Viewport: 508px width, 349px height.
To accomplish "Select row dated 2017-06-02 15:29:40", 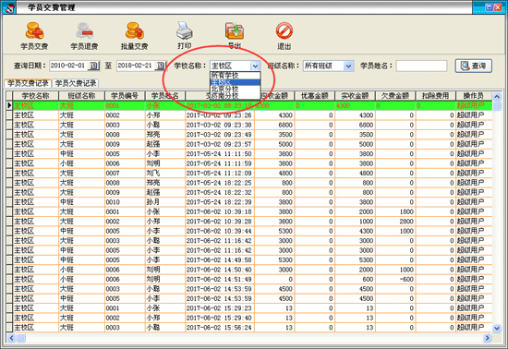I will 252,318.
